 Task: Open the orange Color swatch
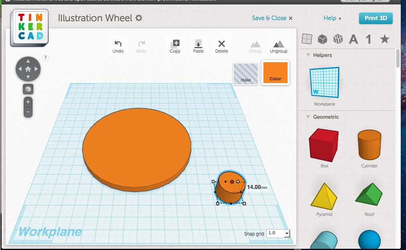pyautogui.click(x=275, y=73)
